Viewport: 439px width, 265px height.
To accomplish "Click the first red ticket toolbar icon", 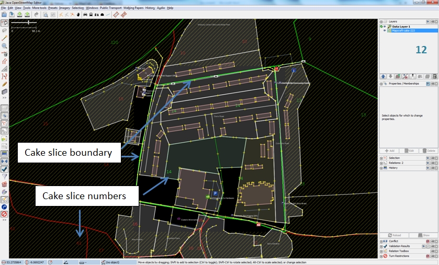I will click(x=116, y=15).
